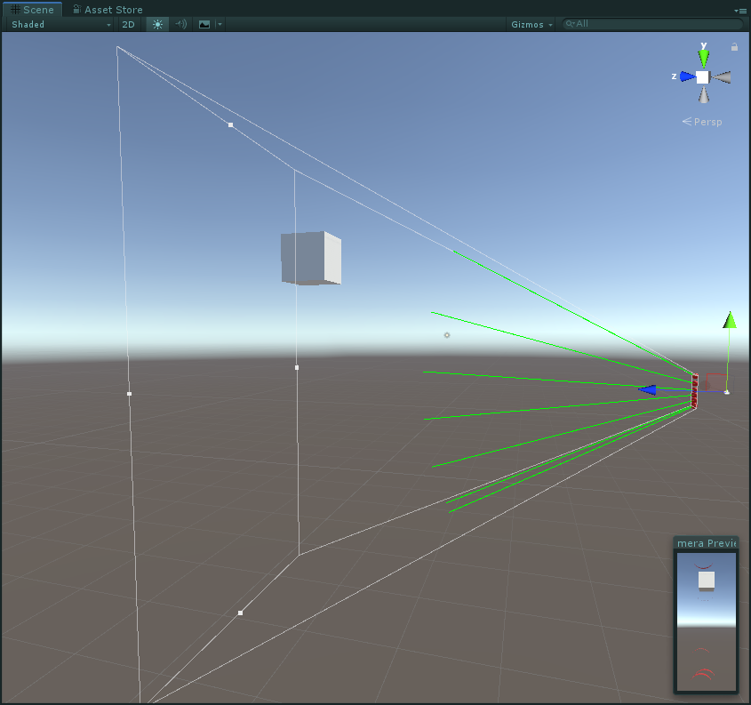The image size is (751, 705).
Task: Click bottom frustum handle square
Action: 240,613
